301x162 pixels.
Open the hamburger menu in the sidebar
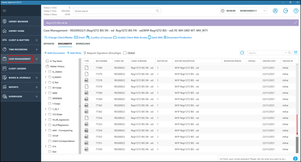click(4, 11)
